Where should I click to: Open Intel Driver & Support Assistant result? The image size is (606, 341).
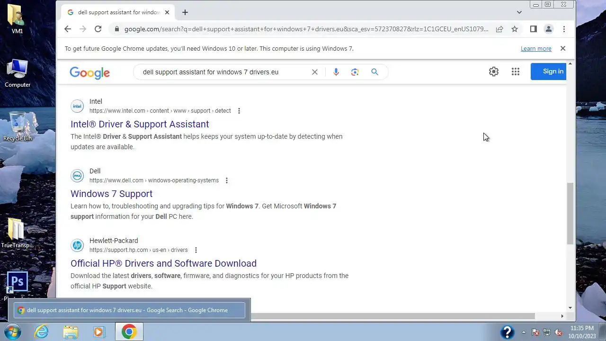pyautogui.click(x=140, y=124)
